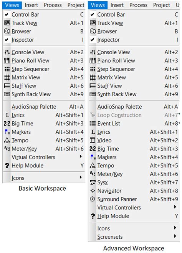Open Views menu above Advanced Workspace
182x253 pixels.
(98, 5)
